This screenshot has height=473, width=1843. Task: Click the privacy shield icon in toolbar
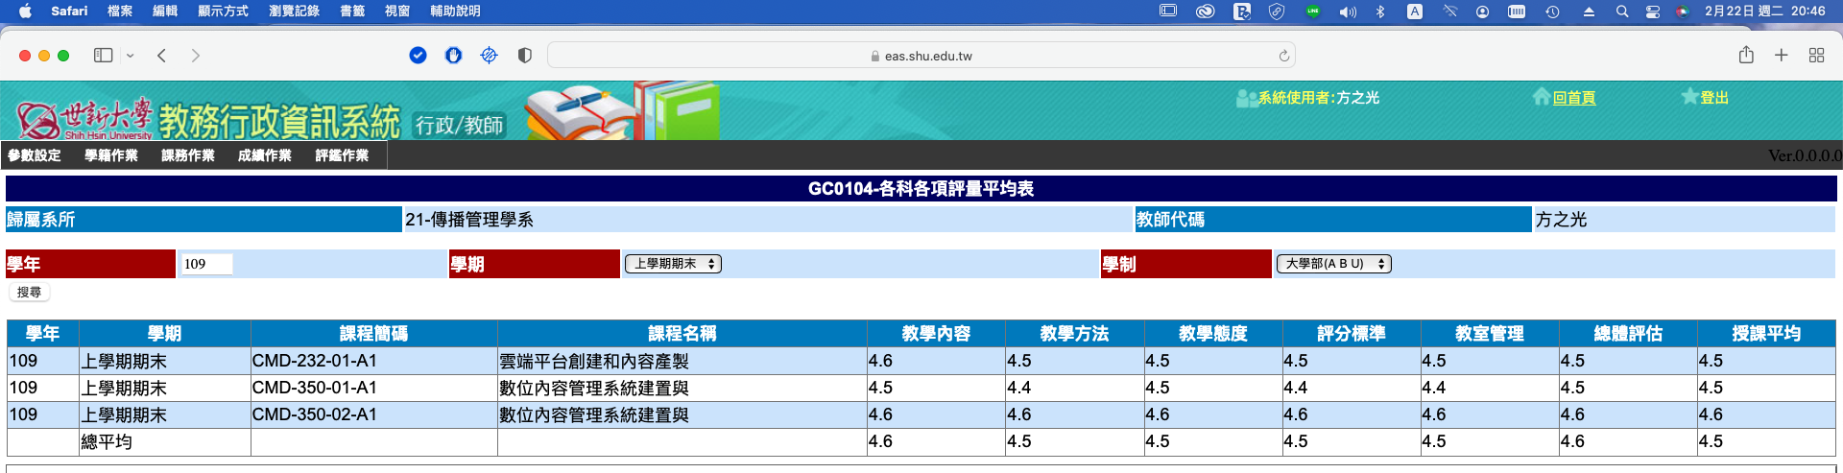pos(524,56)
